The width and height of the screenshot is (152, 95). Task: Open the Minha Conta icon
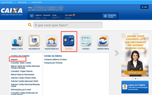point(17,41)
